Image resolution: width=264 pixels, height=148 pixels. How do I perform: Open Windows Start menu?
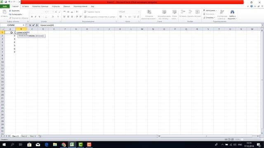tap(4, 145)
